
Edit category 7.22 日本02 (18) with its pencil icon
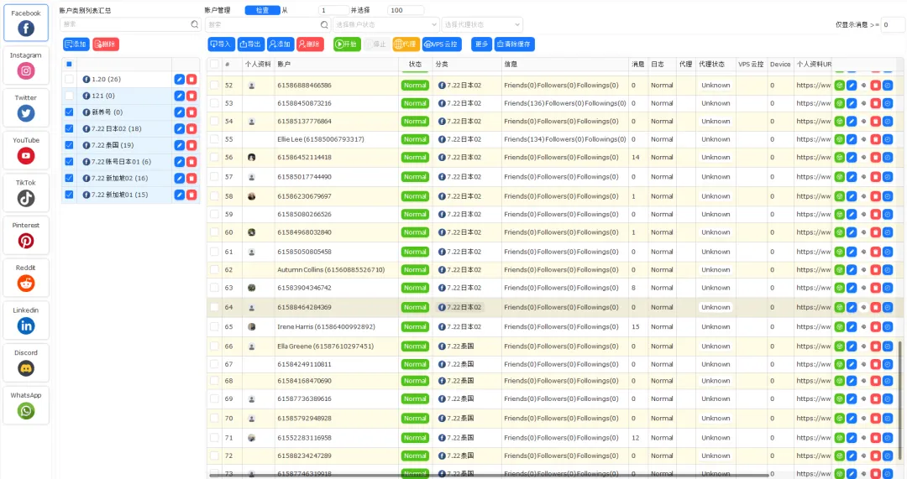click(180, 129)
